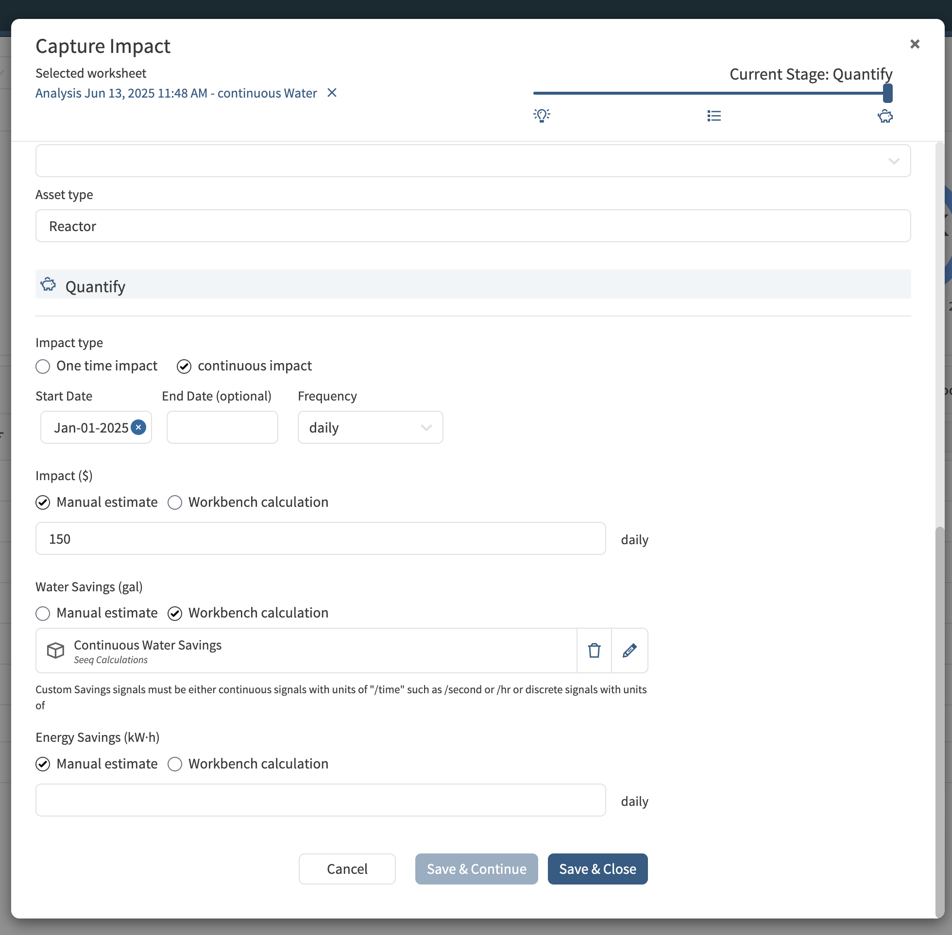Click the piggy bank stage icon
The height and width of the screenshot is (935, 952).
pyautogui.click(x=884, y=117)
